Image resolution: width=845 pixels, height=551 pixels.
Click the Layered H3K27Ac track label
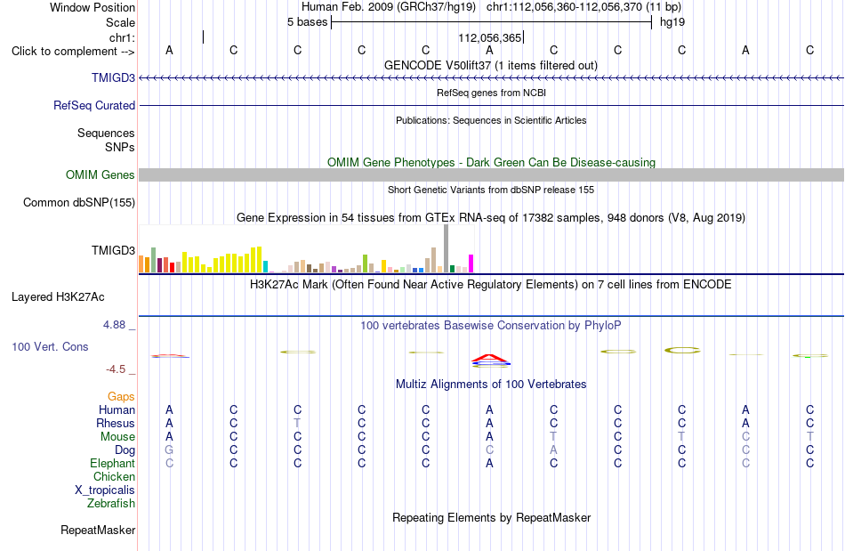[58, 296]
